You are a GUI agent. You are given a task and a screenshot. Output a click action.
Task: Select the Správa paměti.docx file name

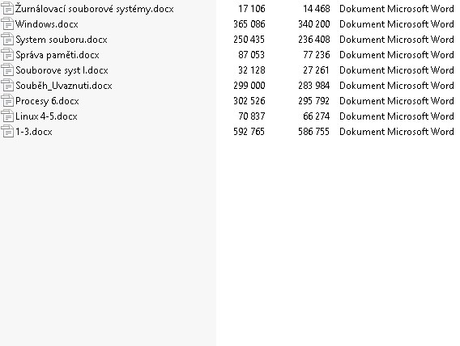coord(57,55)
